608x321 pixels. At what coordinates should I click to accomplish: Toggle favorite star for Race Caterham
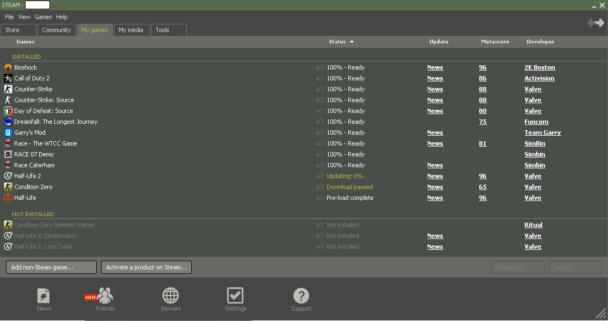320,165
